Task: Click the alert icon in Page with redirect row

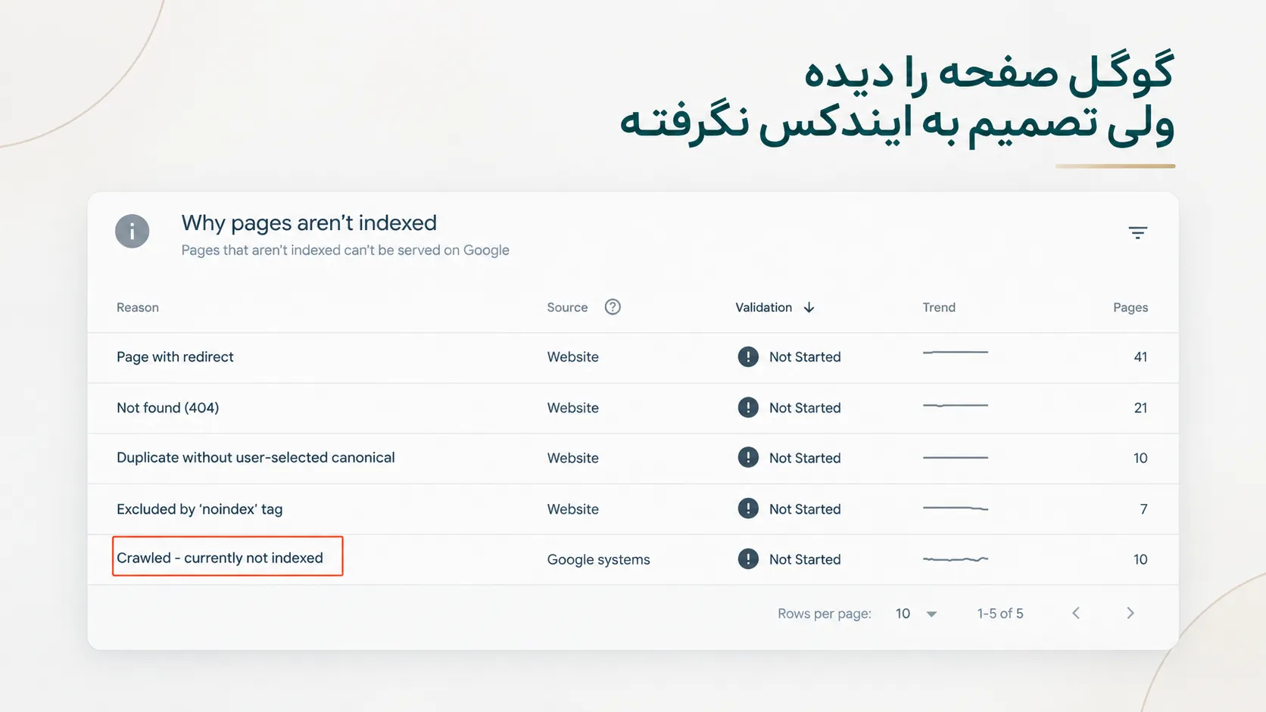Action: click(748, 357)
